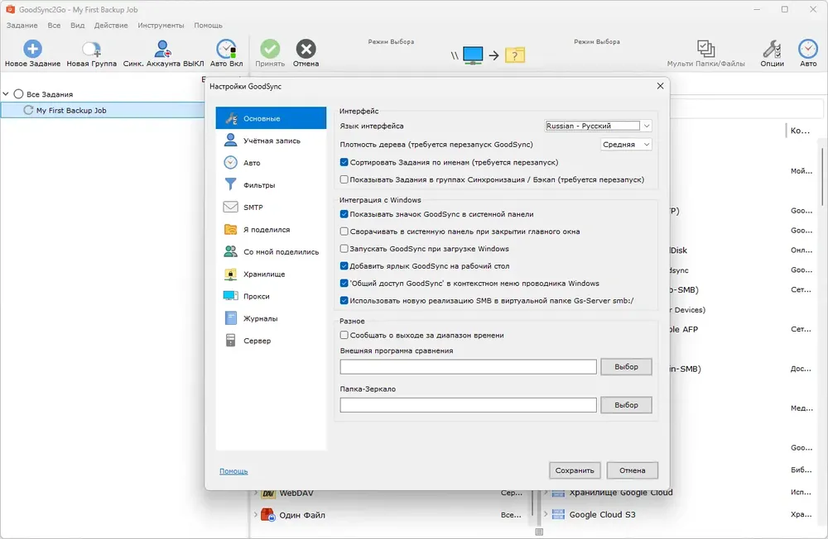Expand the Google Cloud S3 row chevron
Screen dimensions: 828x539
point(546,514)
